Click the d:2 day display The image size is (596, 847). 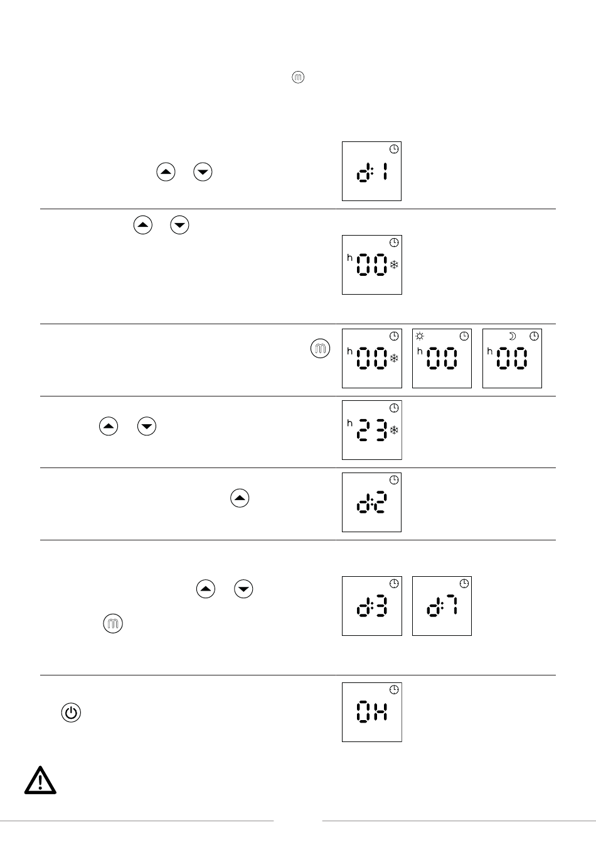[371, 502]
